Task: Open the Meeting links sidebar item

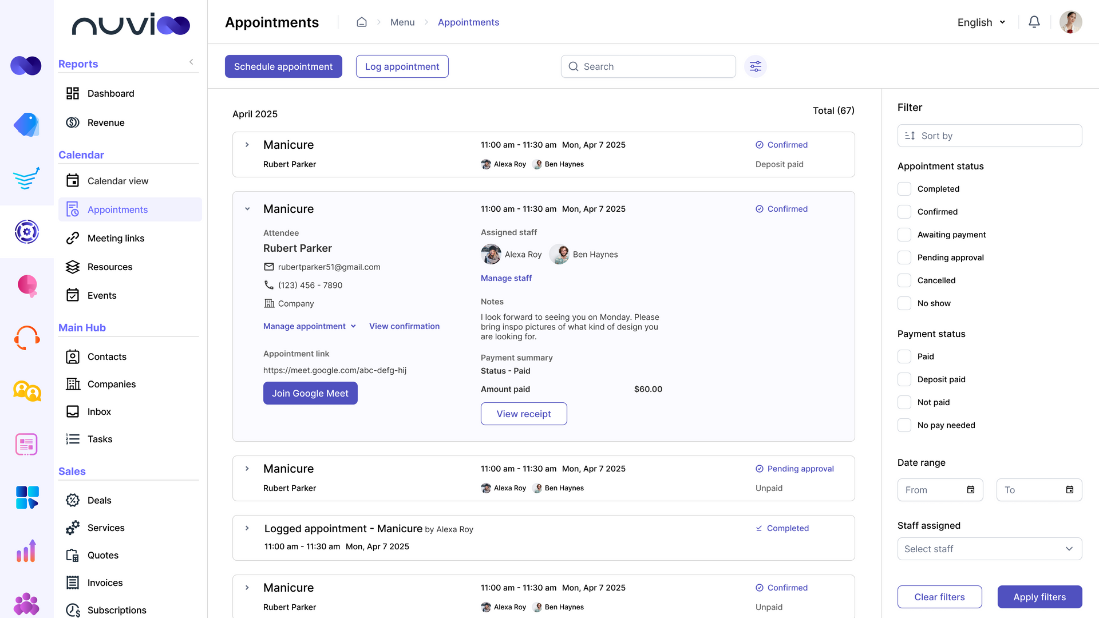Action: [116, 238]
